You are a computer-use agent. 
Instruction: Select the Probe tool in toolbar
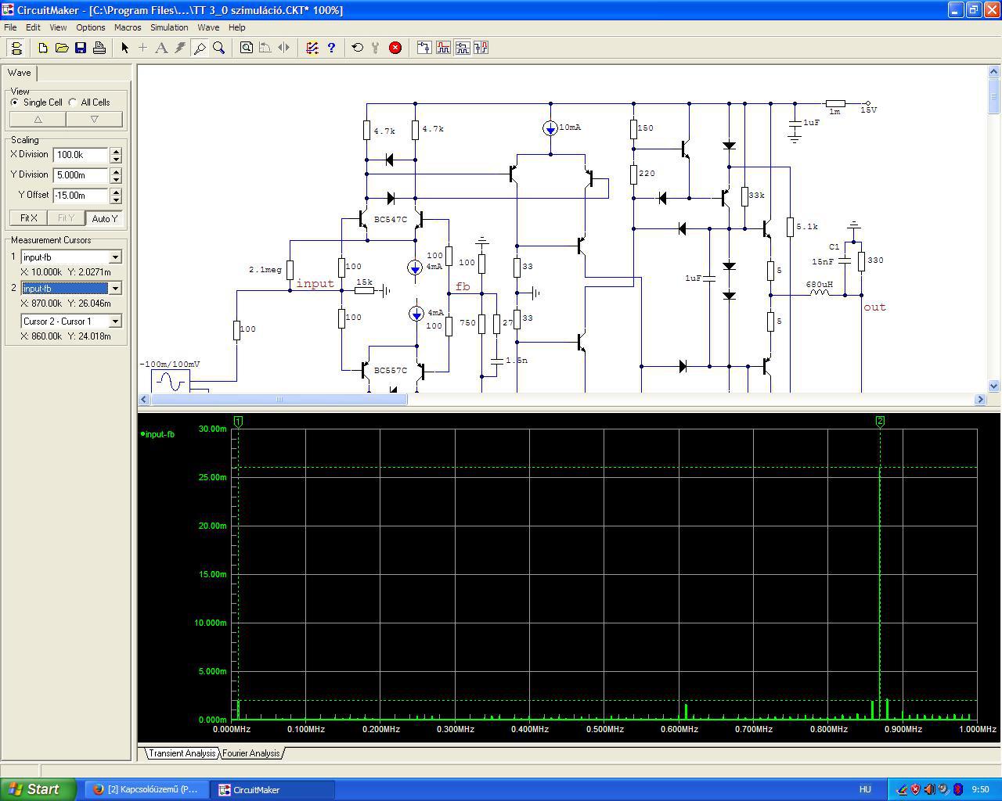(x=200, y=48)
